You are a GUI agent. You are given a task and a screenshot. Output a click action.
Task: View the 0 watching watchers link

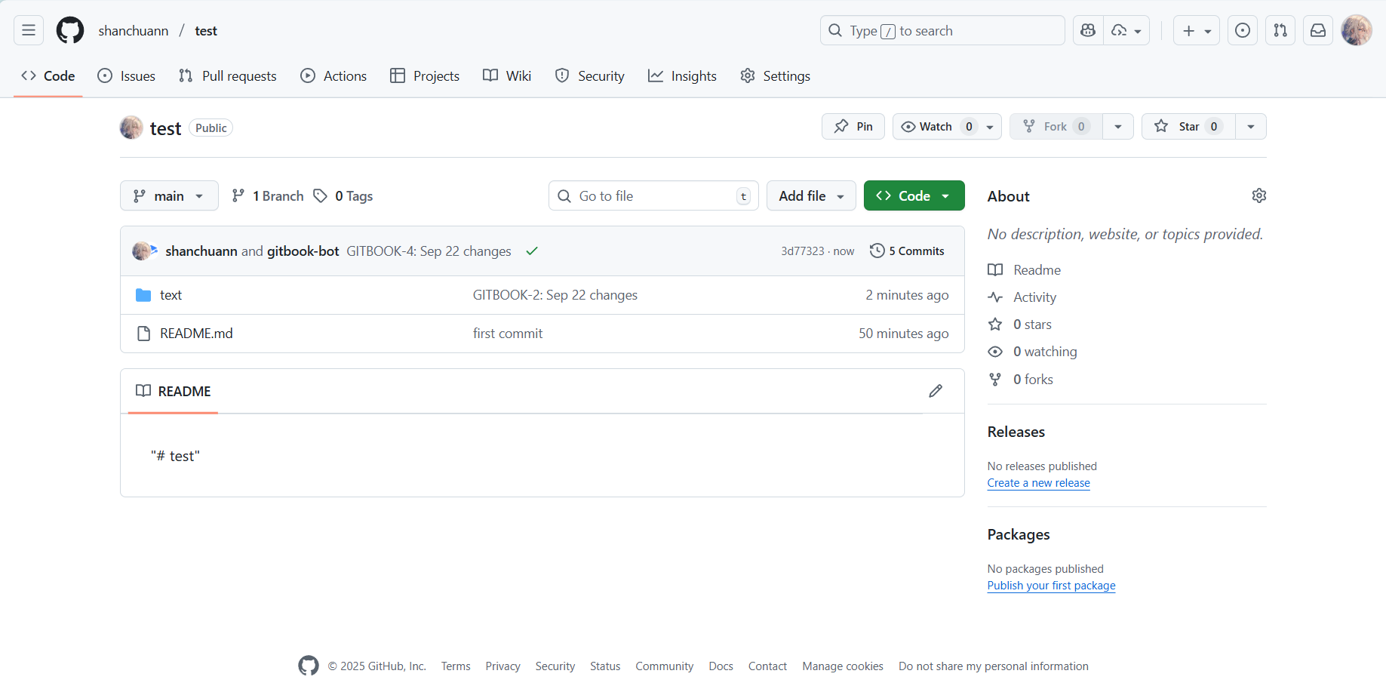[x=1032, y=352]
